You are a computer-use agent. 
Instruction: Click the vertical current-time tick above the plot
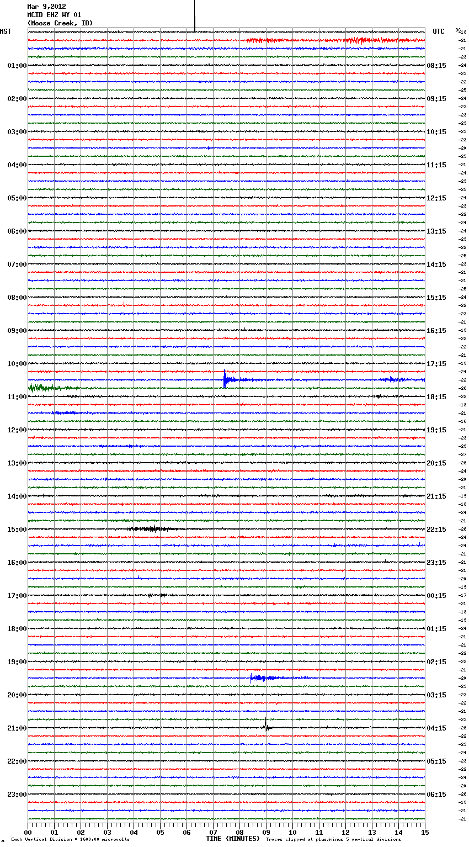click(x=195, y=16)
